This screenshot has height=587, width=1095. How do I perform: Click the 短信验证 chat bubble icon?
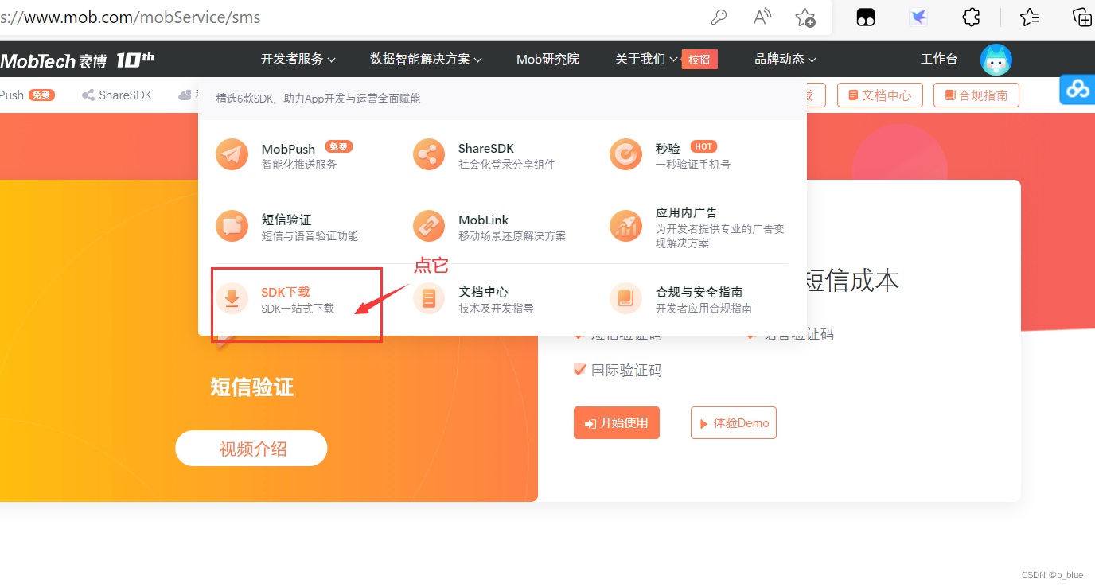pyautogui.click(x=232, y=226)
